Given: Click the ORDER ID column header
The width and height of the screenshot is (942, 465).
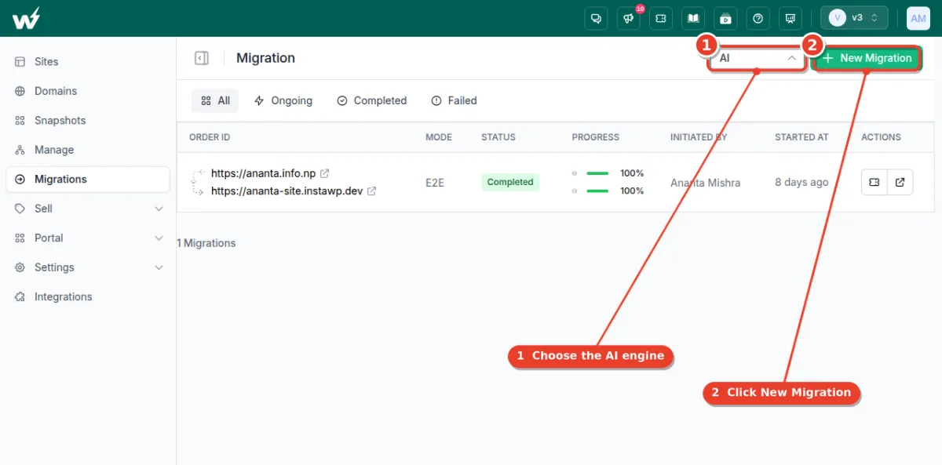Looking at the screenshot, I should tap(210, 137).
